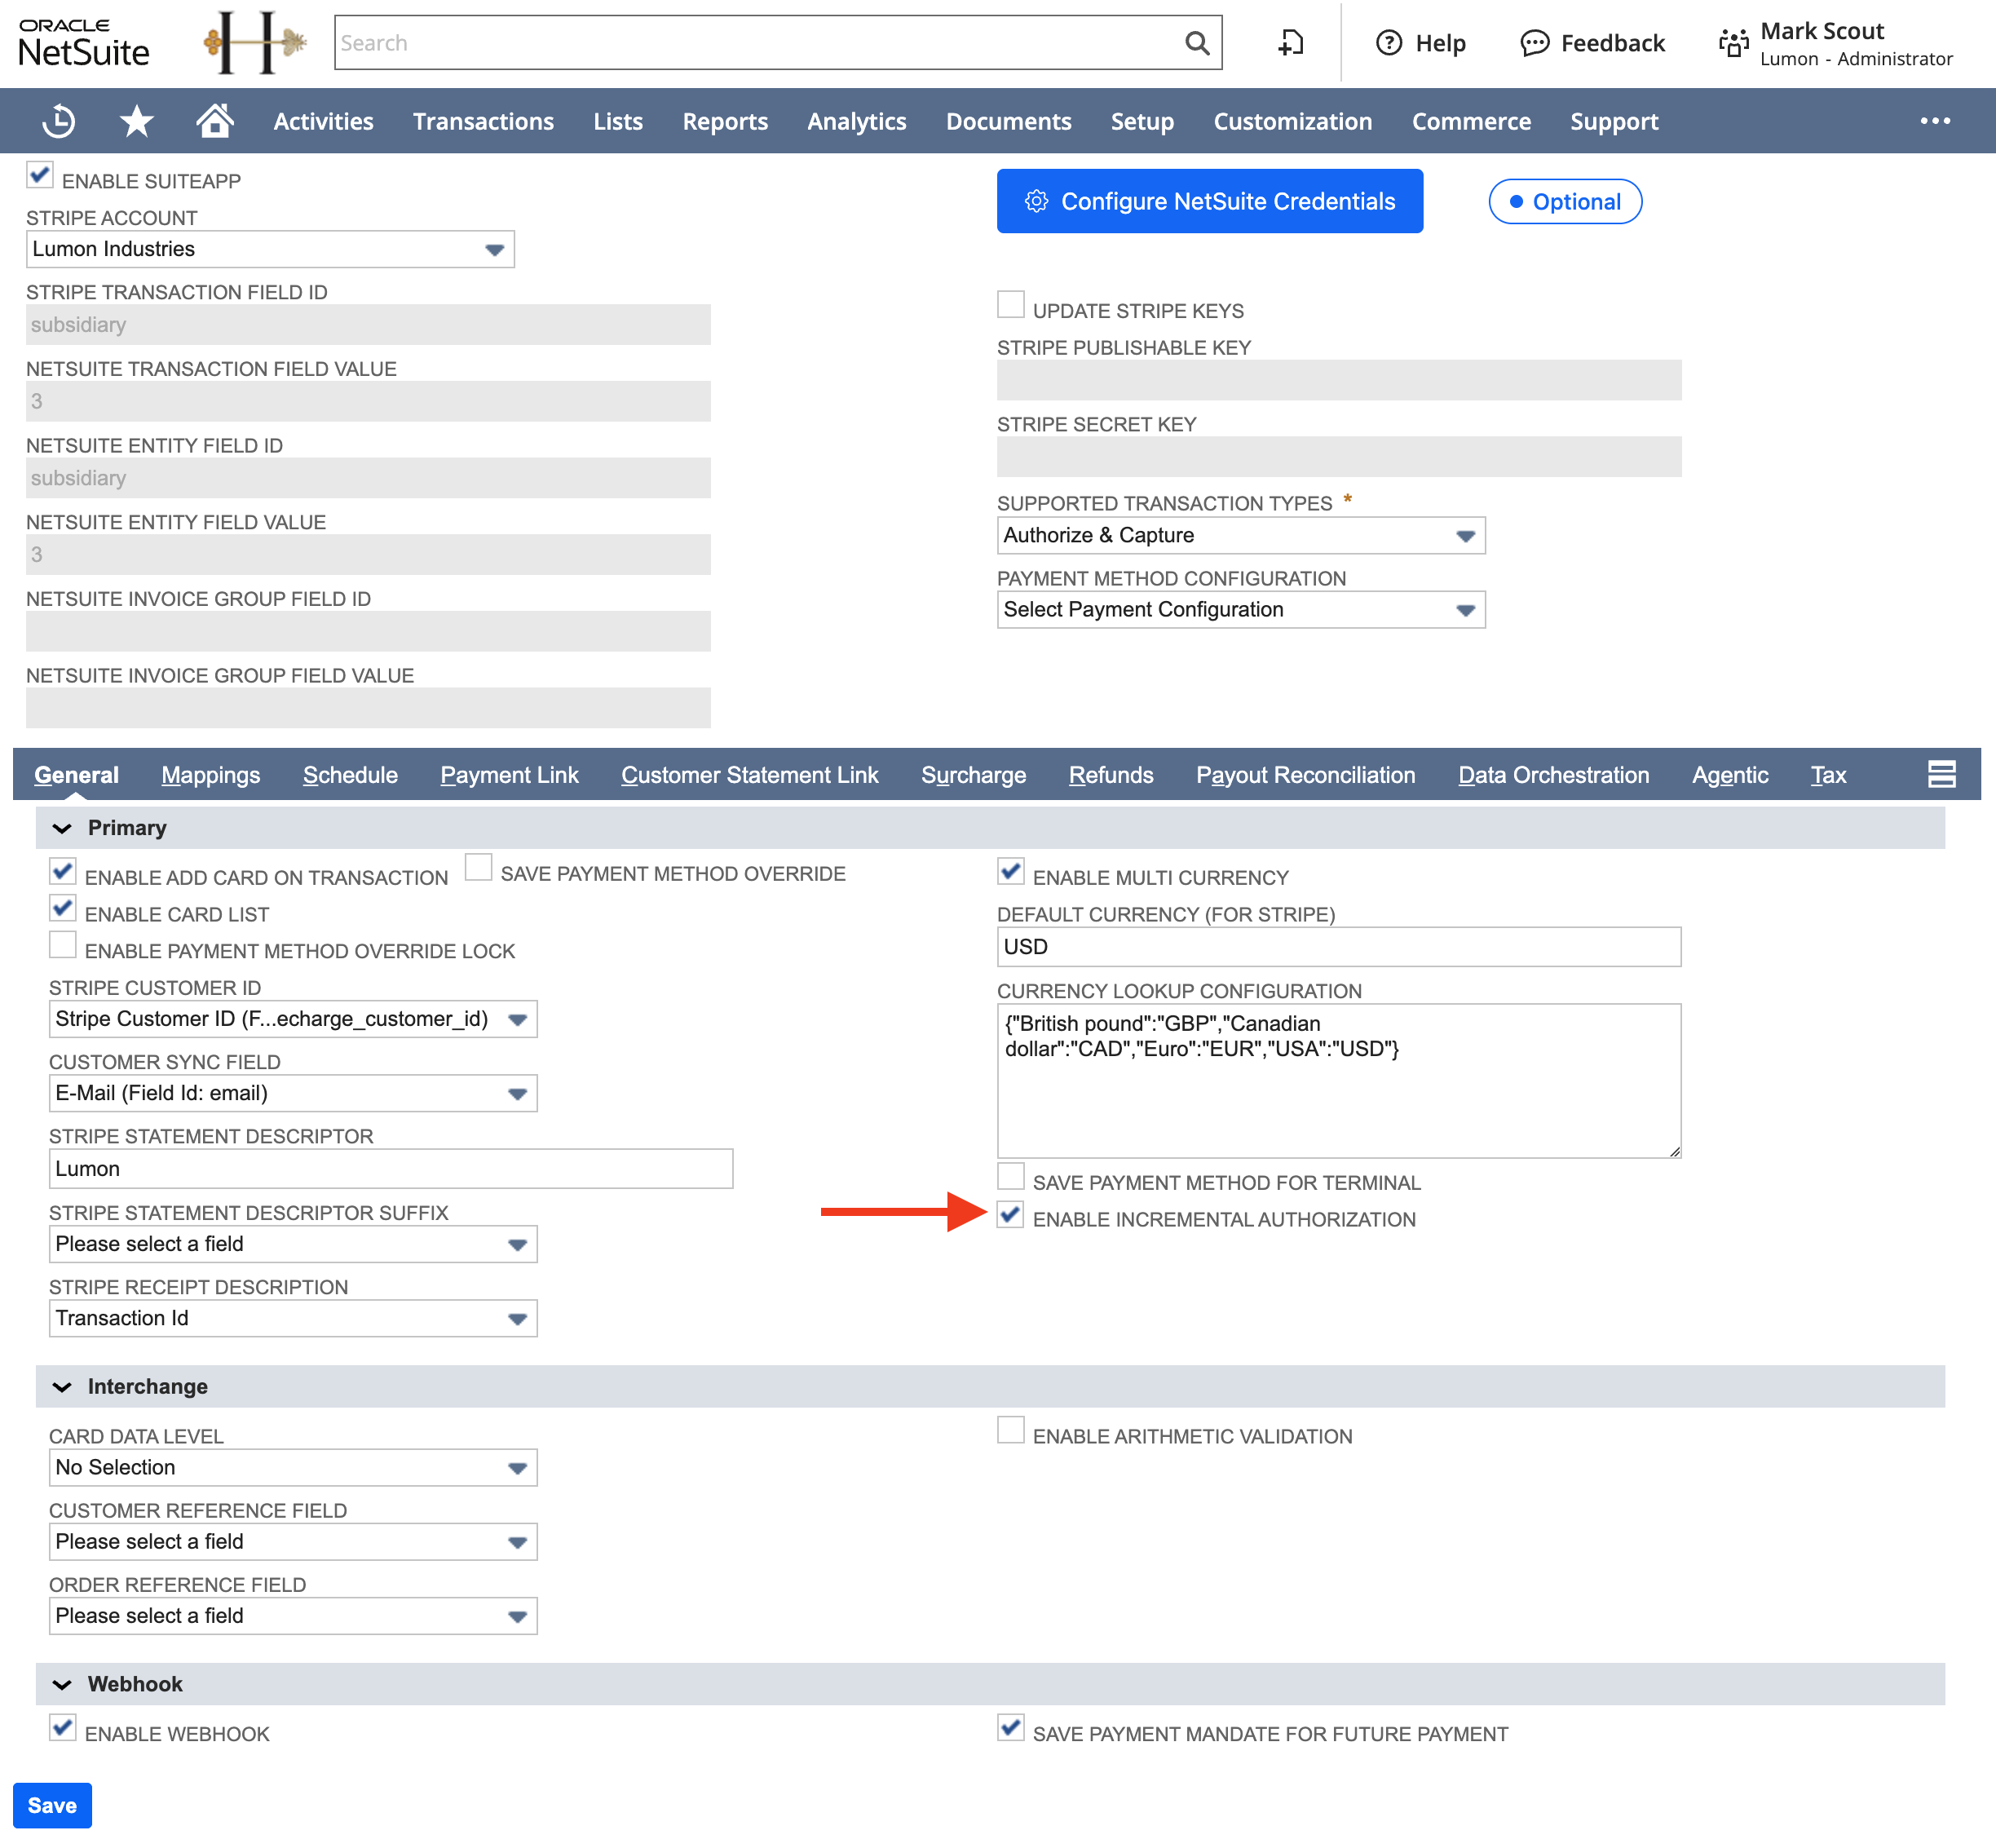
Task: Open the Stripe Account dropdown
Action: click(x=270, y=249)
